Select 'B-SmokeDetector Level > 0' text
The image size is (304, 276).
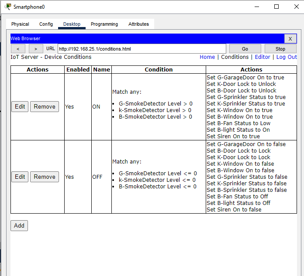click(155, 117)
